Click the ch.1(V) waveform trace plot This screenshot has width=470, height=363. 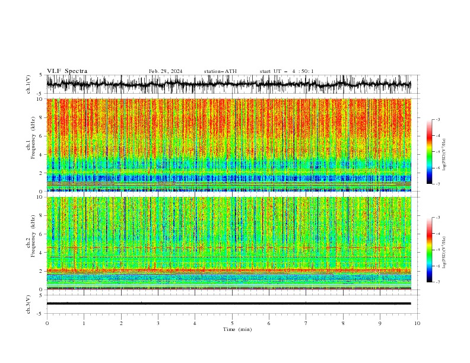[228, 84]
